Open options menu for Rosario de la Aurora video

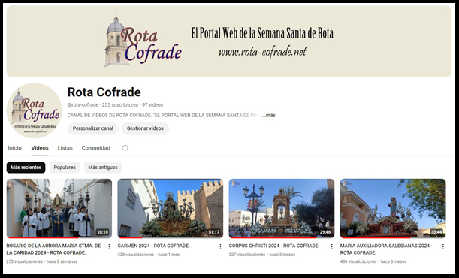(x=109, y=246)
